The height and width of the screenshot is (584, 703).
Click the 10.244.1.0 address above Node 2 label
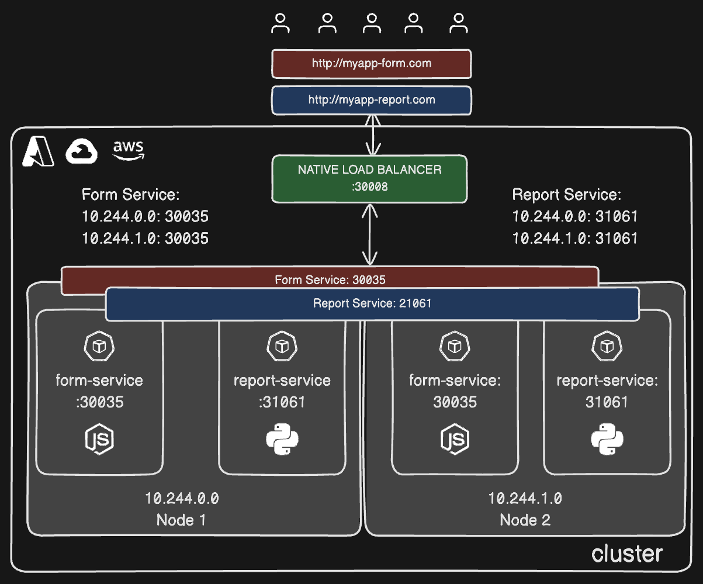[x=525, y=499]
